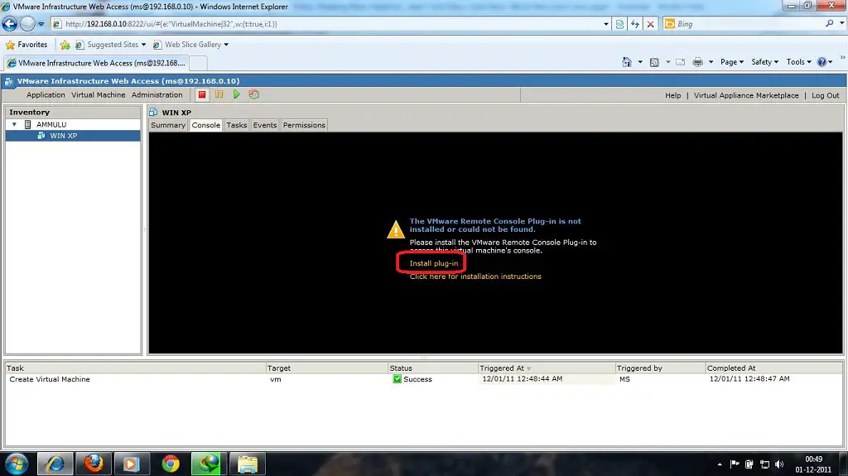Screen dimensions: 848x476
Task: Select WIN XP in Inventory tree
Action: (x=73, y=136)
